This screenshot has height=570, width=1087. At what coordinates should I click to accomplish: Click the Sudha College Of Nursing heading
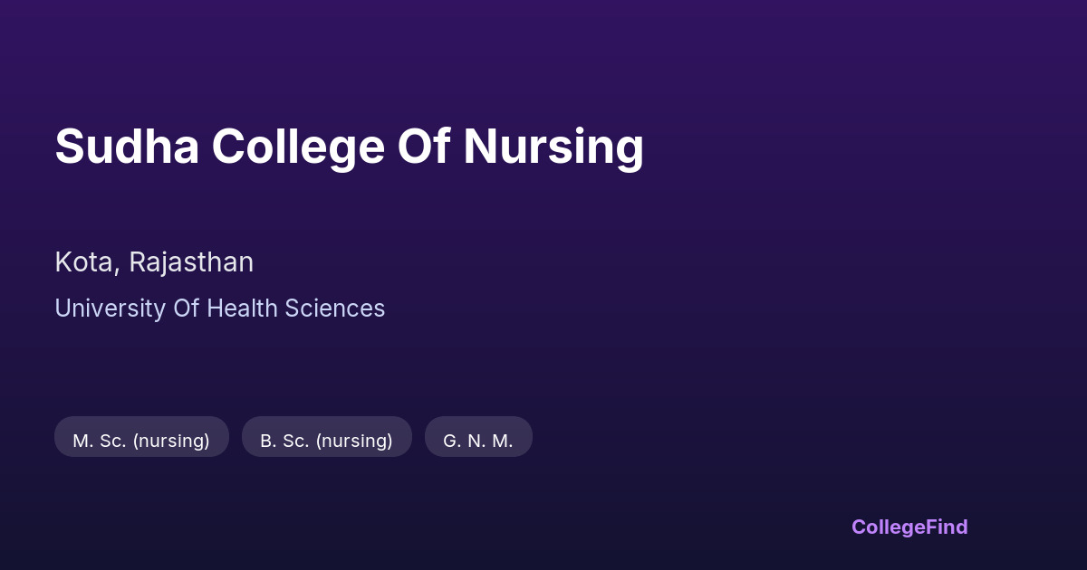pyautogui.click(x=349, y=147)
